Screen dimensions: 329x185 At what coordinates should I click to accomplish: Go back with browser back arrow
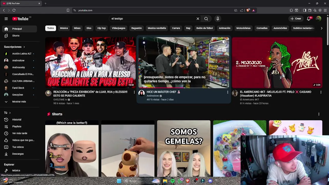coord(4,10)
